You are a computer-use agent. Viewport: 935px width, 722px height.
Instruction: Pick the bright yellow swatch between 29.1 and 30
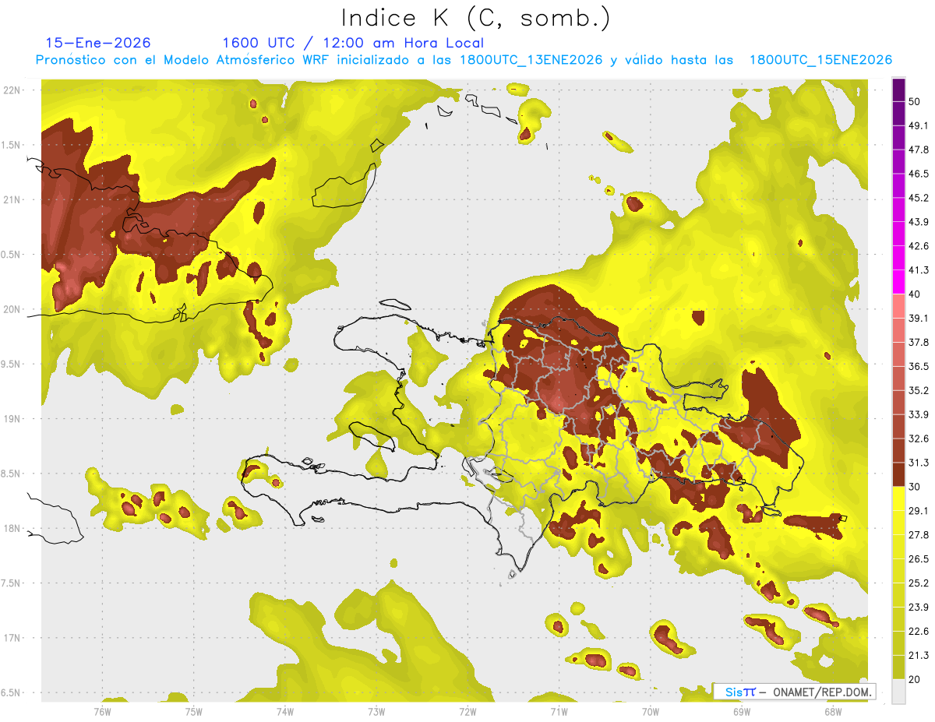[898, 498]
